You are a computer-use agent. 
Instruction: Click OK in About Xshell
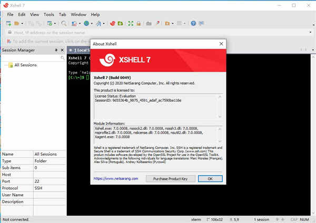pyautogui.click(x=210, y=179)
